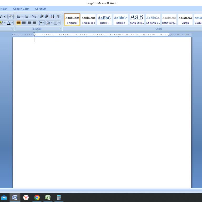202x202 pixels.
Task: Toggle the show paragraph marks button
Action: tap(58, 16)
